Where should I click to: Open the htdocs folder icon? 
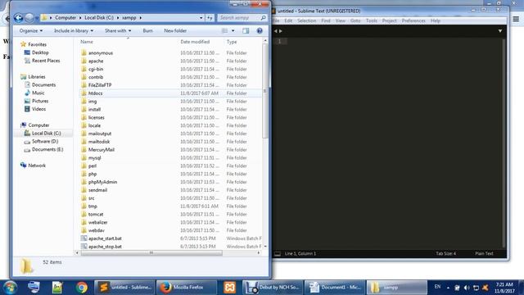84,93
